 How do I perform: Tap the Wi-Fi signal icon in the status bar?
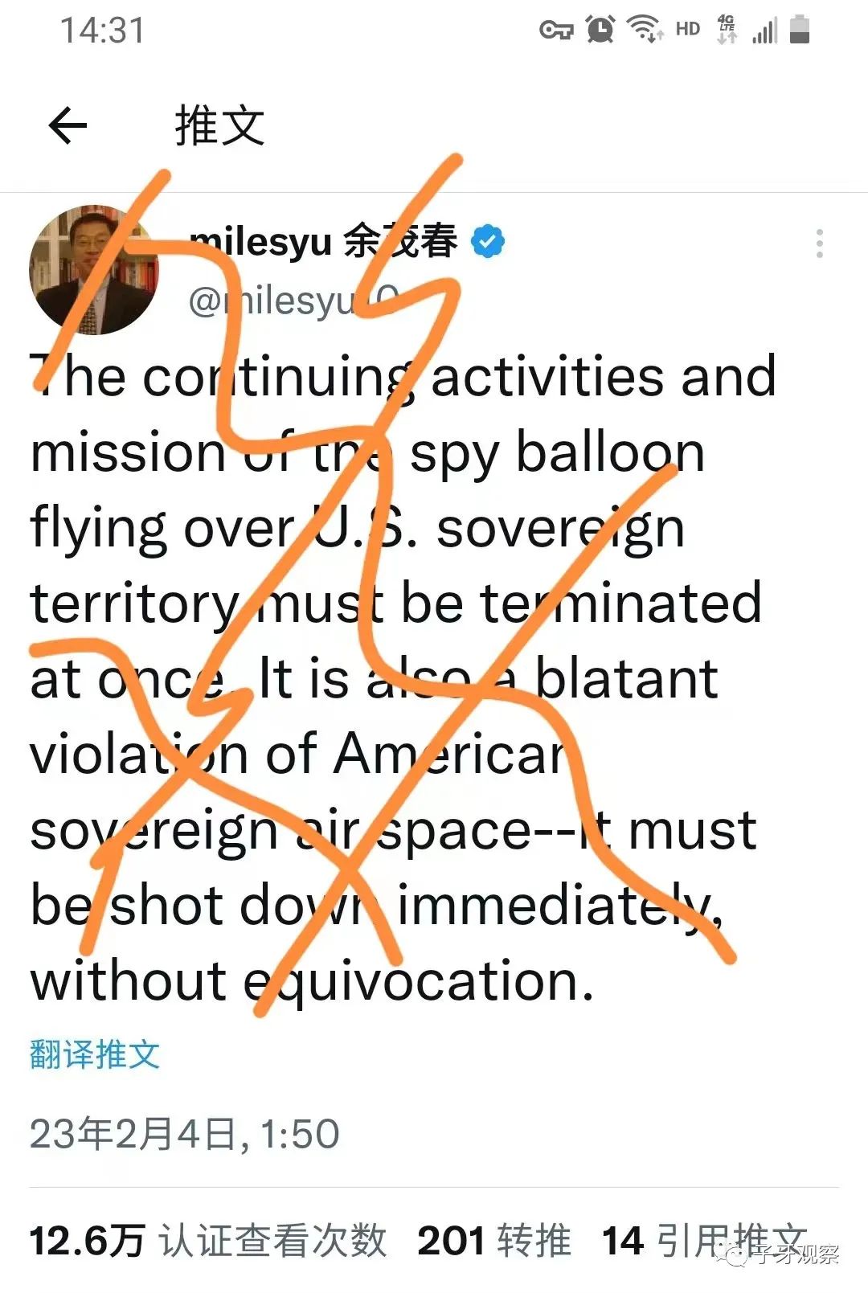643,29
